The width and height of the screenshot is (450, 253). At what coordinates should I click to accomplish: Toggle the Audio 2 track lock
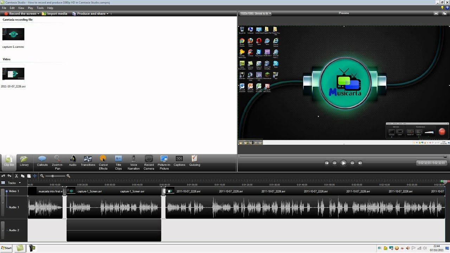tap(3, 231)
